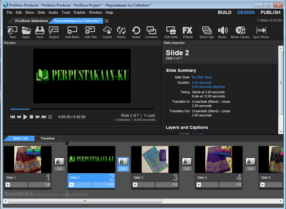Select the Slide 4 thumbnail
The image size is (286, 209).
pyautogui.click(x=218, y=159)
